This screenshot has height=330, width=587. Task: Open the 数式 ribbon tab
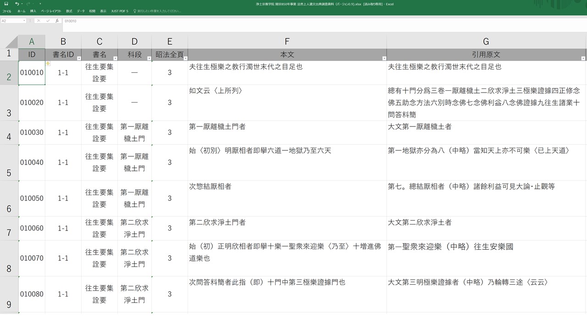[x=69, y=11]
